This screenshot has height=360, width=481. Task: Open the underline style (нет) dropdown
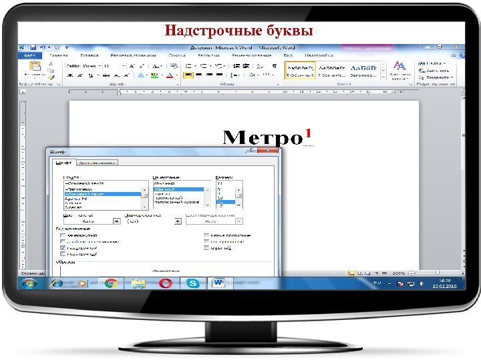178,221
